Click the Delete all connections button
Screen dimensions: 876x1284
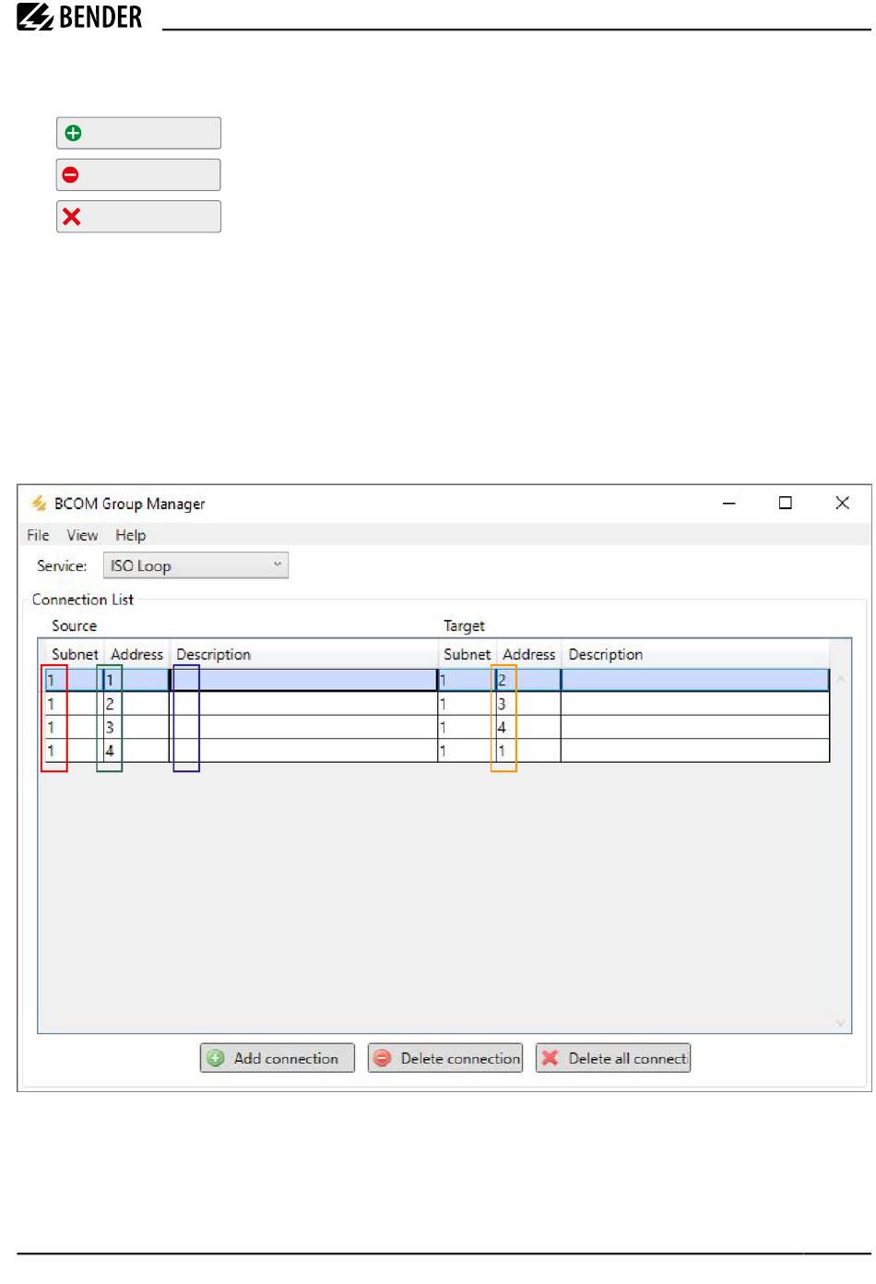click(x=613, y=1058)
